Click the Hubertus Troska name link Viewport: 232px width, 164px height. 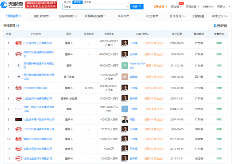tap(137, 65)
